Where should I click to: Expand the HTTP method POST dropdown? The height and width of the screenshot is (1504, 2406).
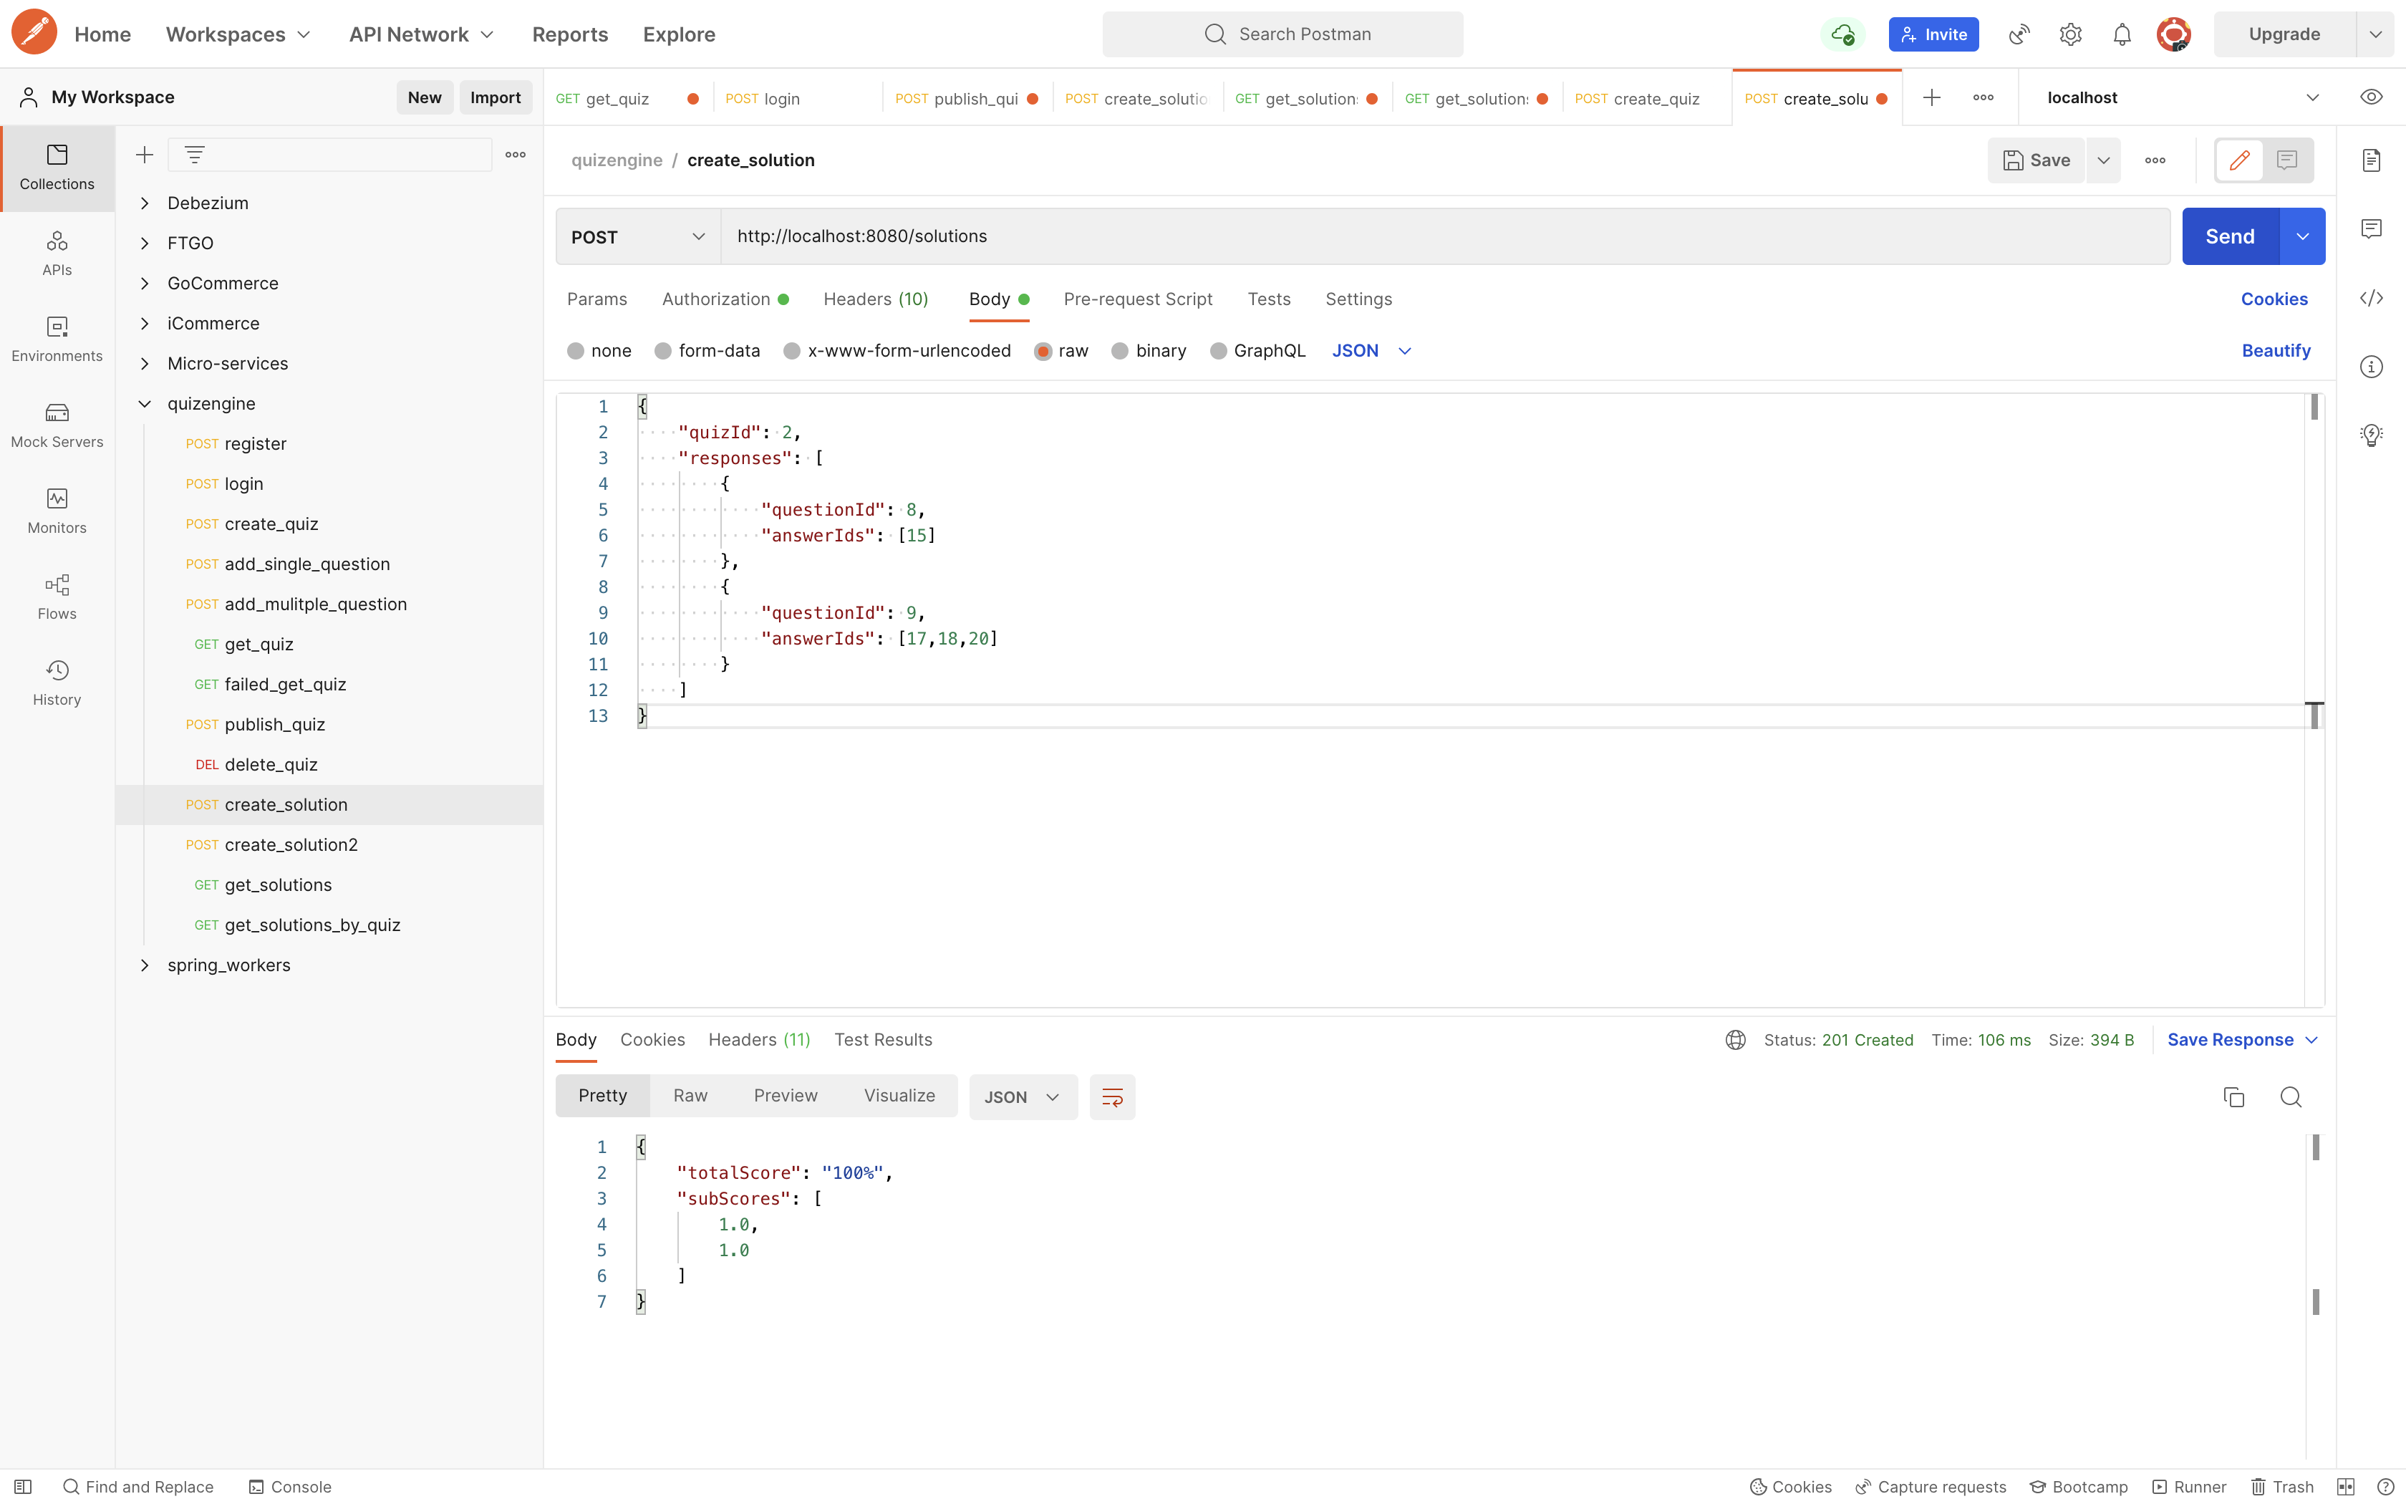coord(636,236)
